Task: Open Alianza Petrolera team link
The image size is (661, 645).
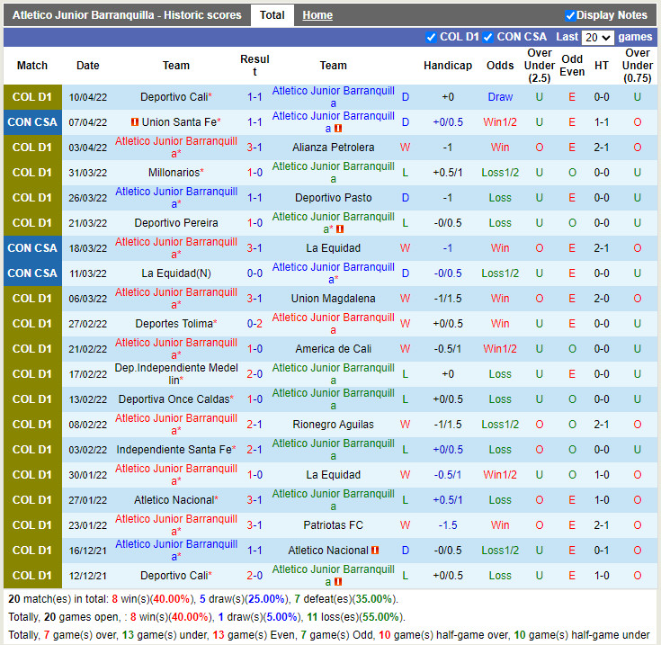Action: pyautogui.click(x=333, y=148)
